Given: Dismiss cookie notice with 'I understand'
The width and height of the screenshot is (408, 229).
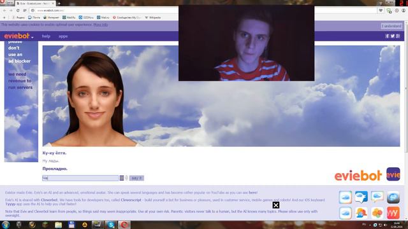Looking at the screenshot, I should click(x=391, y=26).
